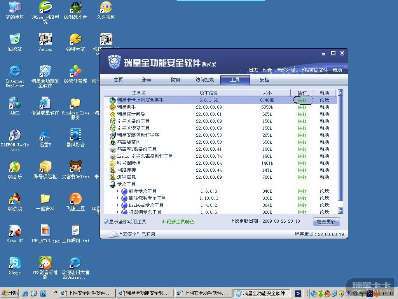The image size is (398, 299).
Task: Open 账号保险柜 desktop shortcut
Action: click(x=45, y=170)
